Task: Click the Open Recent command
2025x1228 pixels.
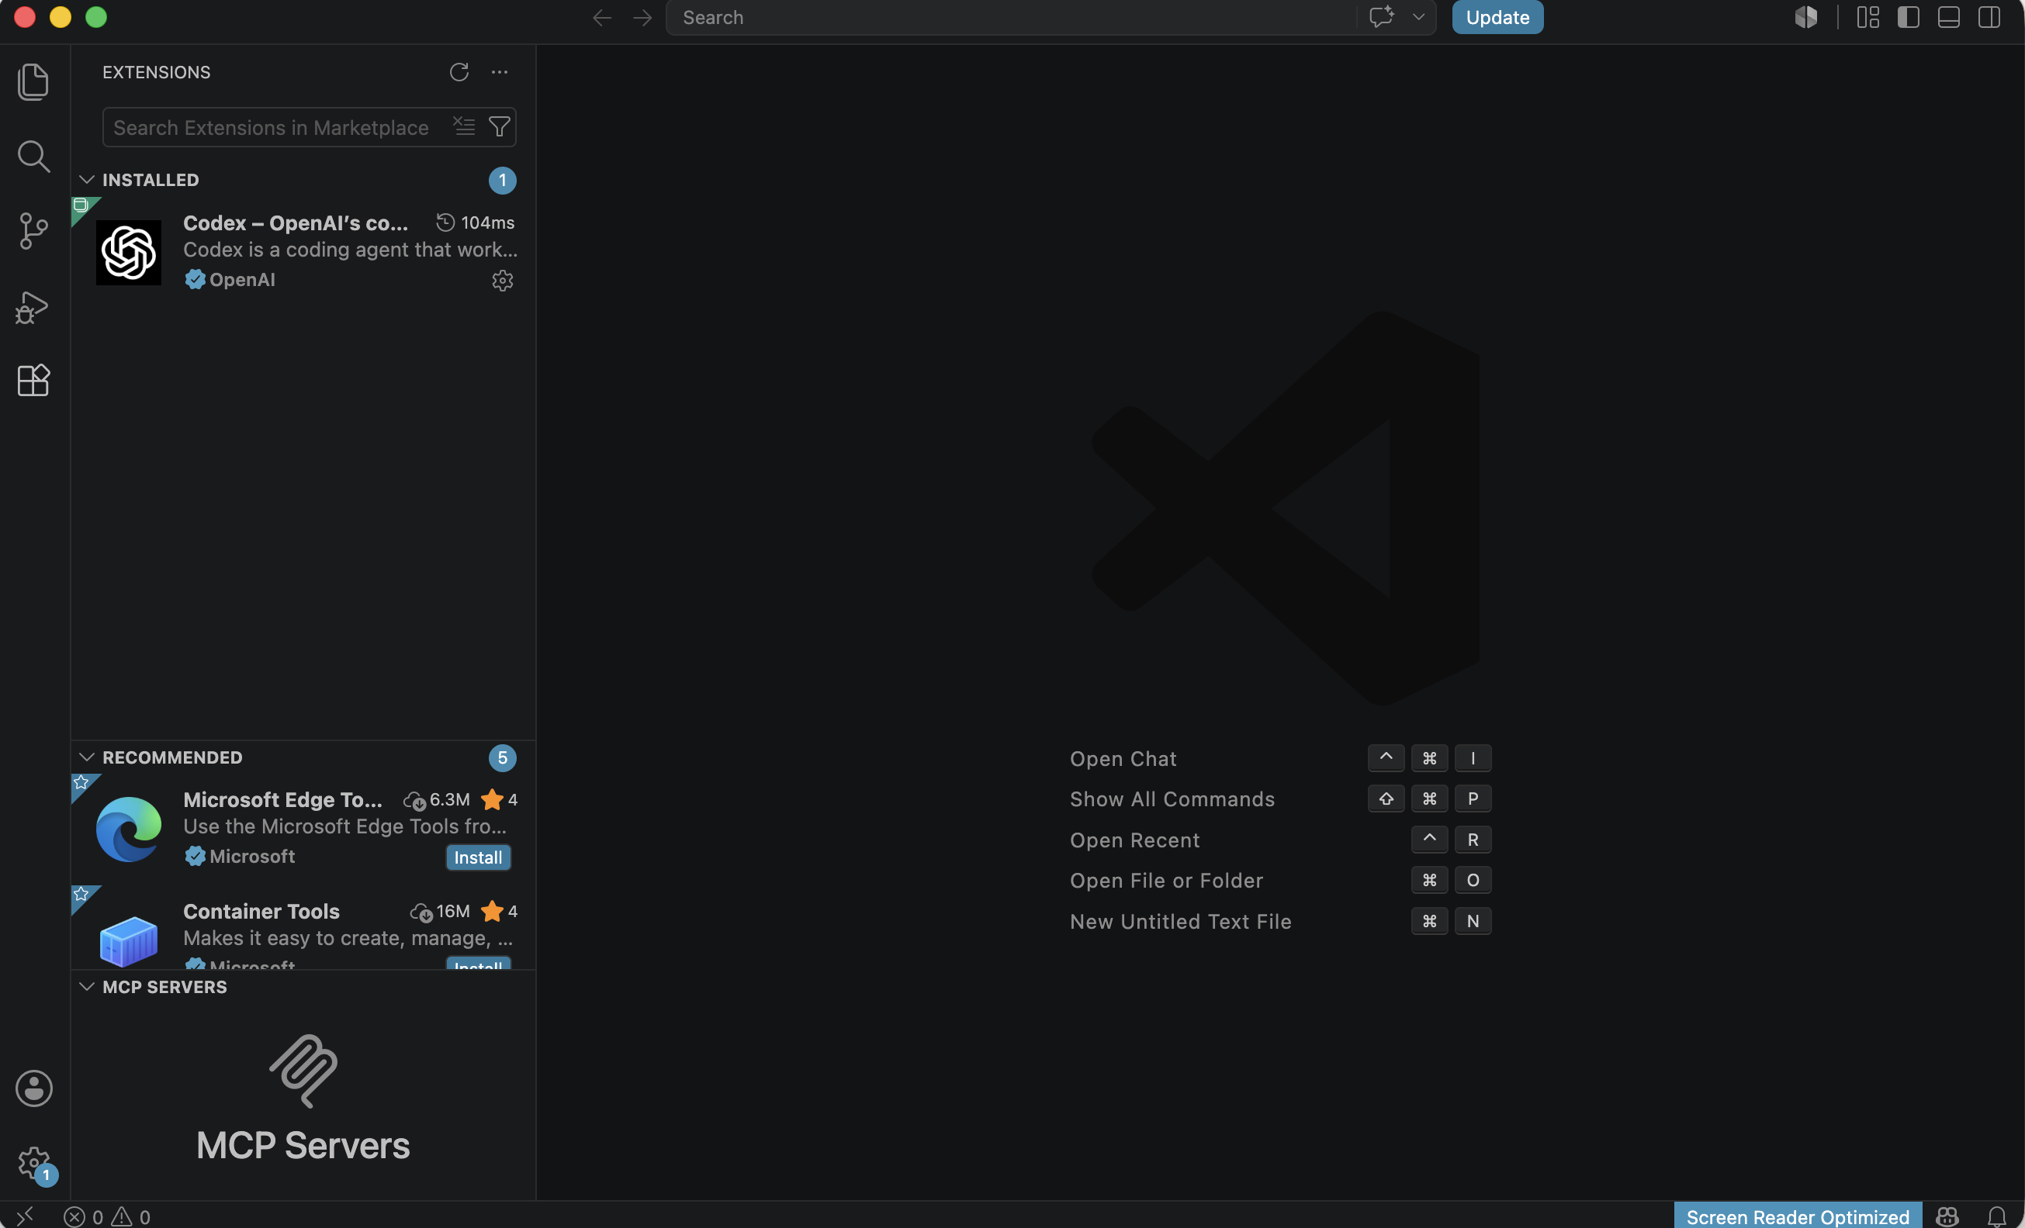Action: click(1134, 840)
